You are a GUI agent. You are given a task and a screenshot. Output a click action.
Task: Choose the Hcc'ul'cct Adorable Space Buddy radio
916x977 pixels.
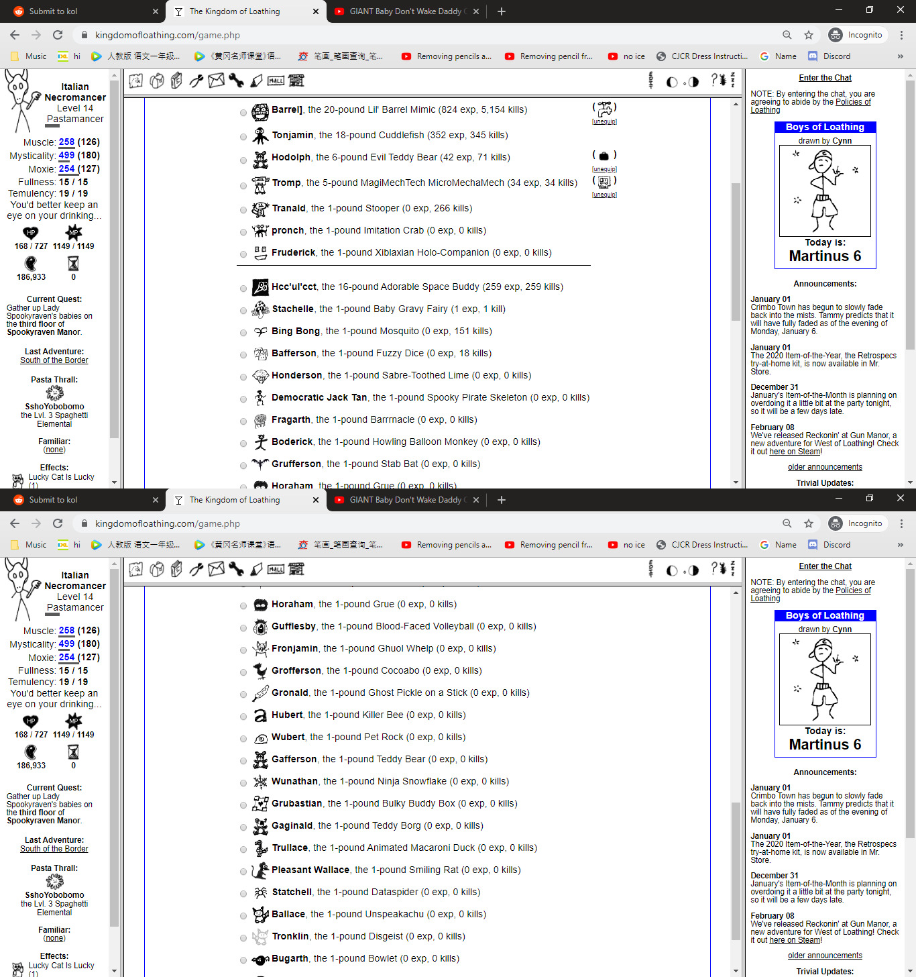[x=243, y=289]
